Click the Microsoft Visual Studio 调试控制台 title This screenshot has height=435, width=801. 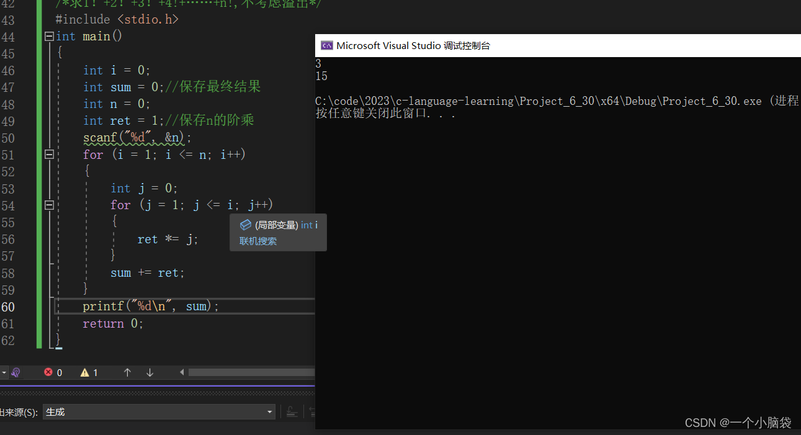tap(413, 45)
